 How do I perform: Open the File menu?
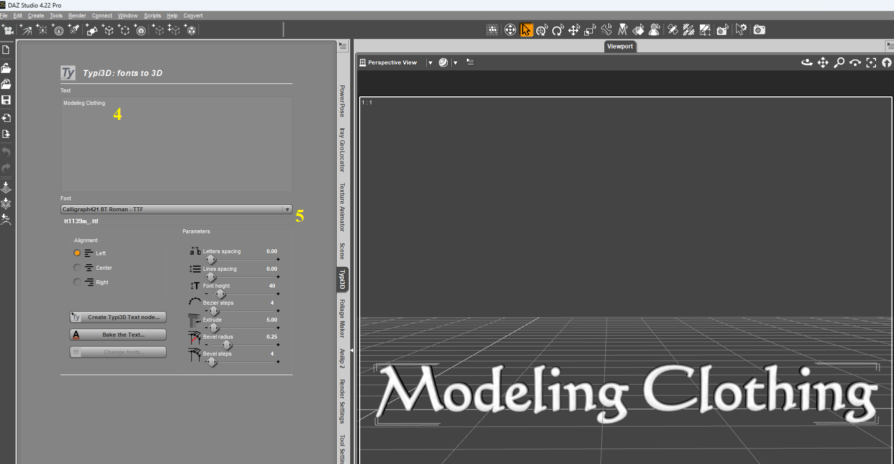4,15
